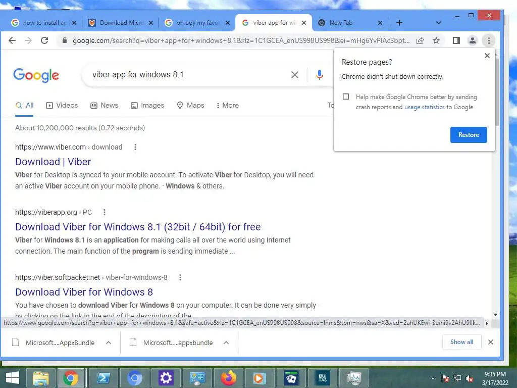This screenshot has height=388, width=517.
Task: Click the muted volume tray icon
Action: 470,378
